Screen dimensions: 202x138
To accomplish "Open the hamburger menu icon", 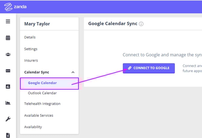I will [8, 21].
